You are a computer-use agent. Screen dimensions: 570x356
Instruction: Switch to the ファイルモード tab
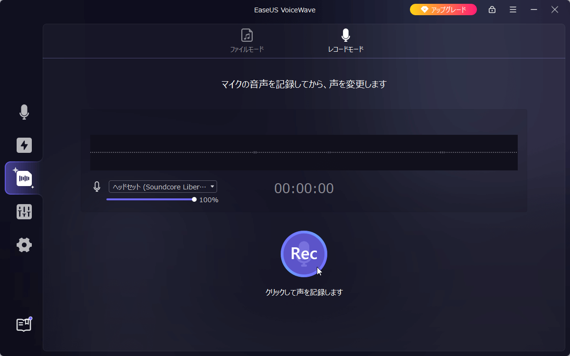coord(247,41)
